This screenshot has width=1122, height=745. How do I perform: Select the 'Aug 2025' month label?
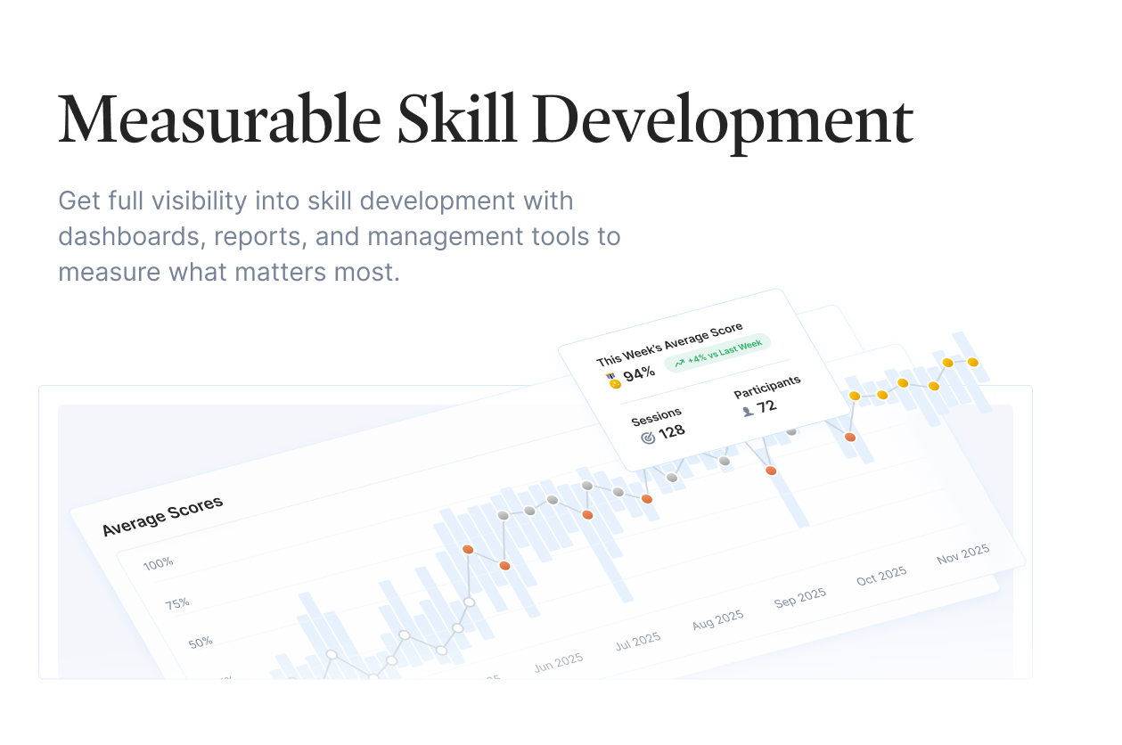point(718,618)
